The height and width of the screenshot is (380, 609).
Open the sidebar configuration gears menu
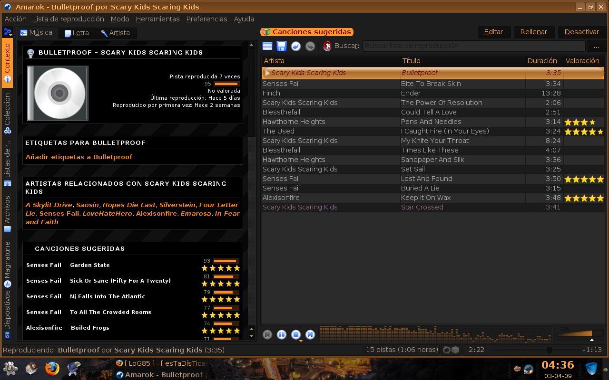[7, 32]
